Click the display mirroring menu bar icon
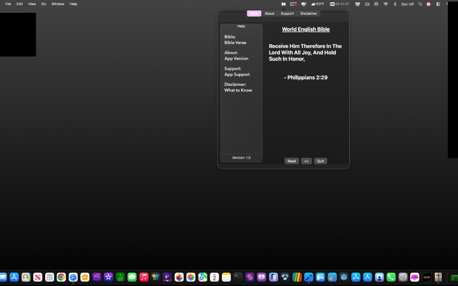 [303, 4]
